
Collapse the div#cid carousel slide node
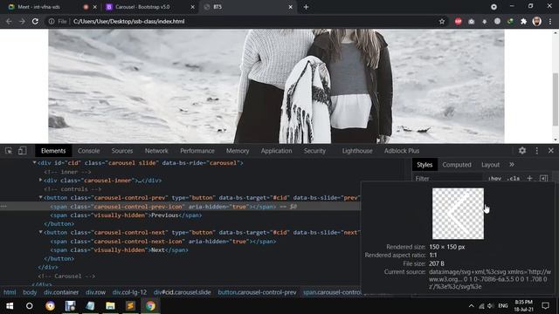click(35, 163)
